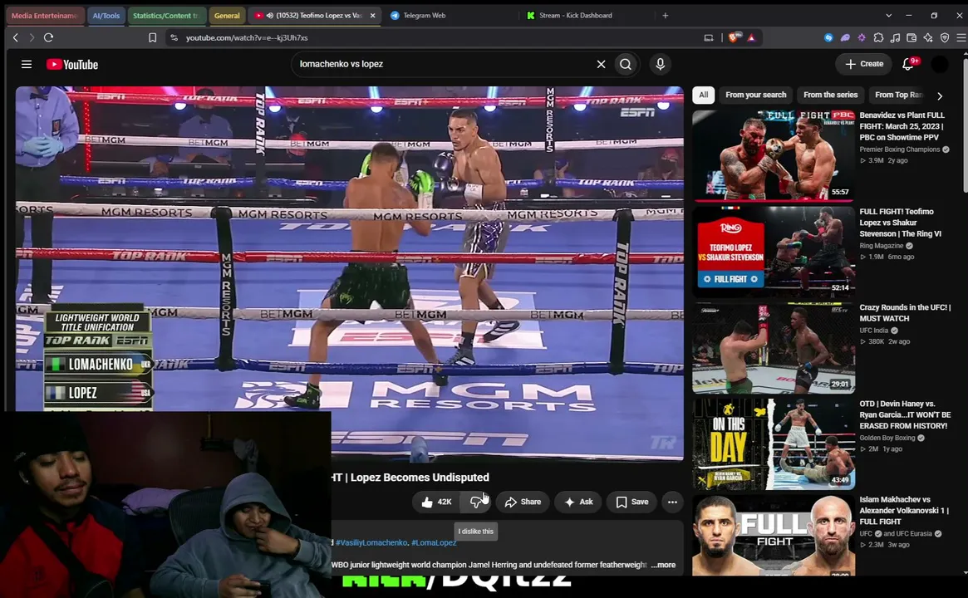
Task: Go back with browser back arrow
Action: click(16, 37)
